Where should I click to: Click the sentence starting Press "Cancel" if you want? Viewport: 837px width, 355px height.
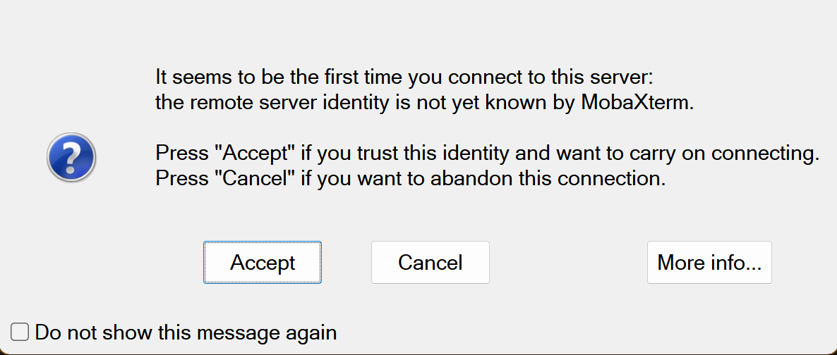point(411,178)
